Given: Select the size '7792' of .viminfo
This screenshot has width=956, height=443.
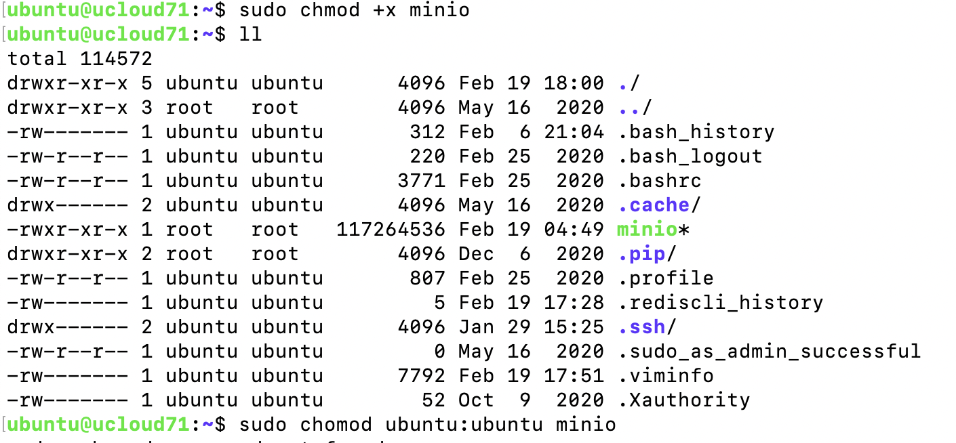Looking at the screenshot, I should [x=421, y=376].
